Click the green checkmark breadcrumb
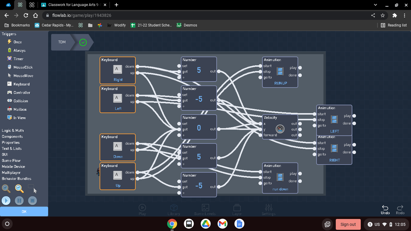Viewport: 411px width, 231px height. point(83,42)
